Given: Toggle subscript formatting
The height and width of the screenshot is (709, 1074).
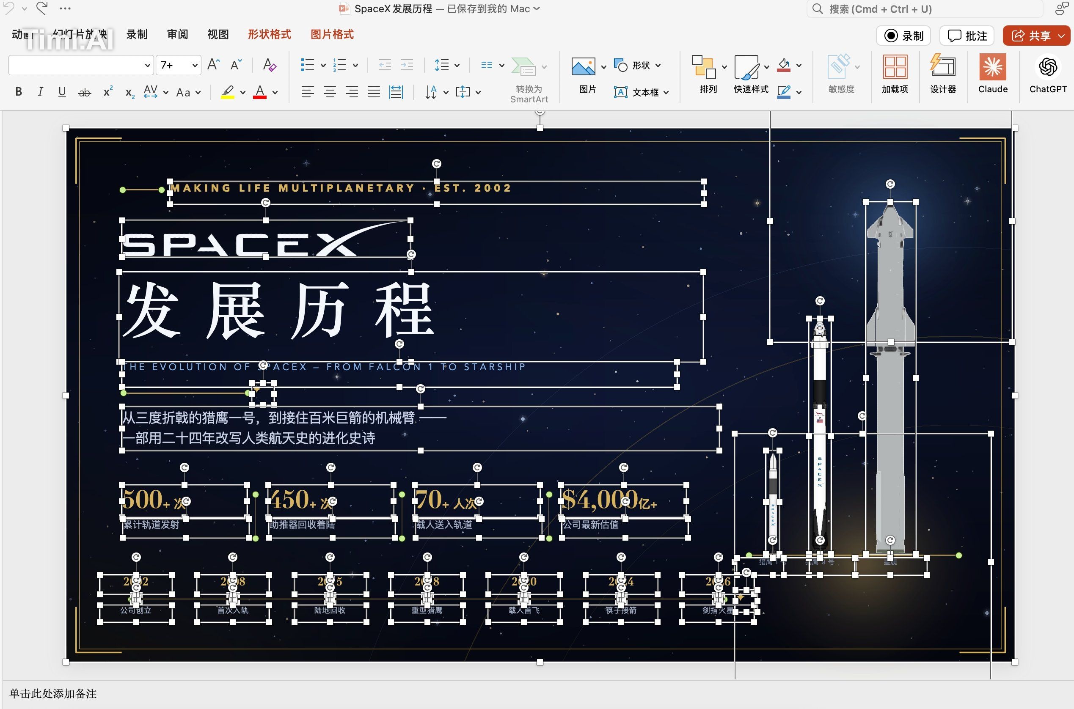Looking at the screenshot, I should click(130, 93).
